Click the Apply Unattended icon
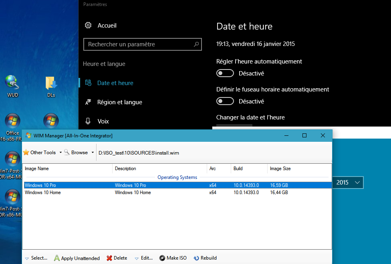The width and height of the screenshot is (391, 264). [x=57, y=258]
